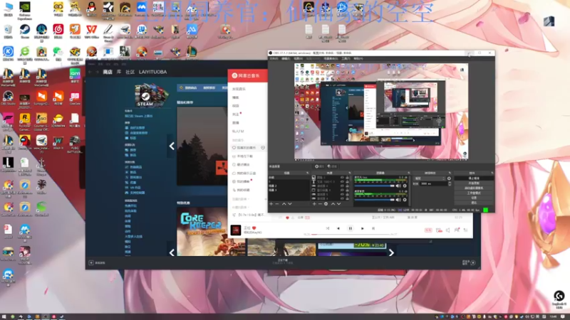This screenshot has height=320, width=570.
Task: Select the WPS Office desktop icon
Action: tap(91, 31)
